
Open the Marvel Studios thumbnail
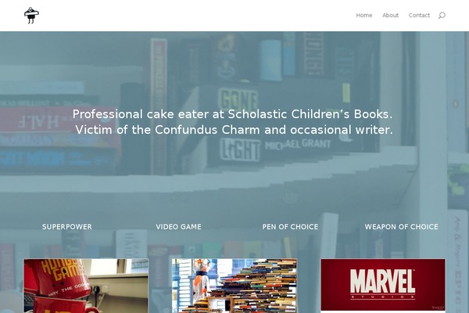tap(383, 285)
